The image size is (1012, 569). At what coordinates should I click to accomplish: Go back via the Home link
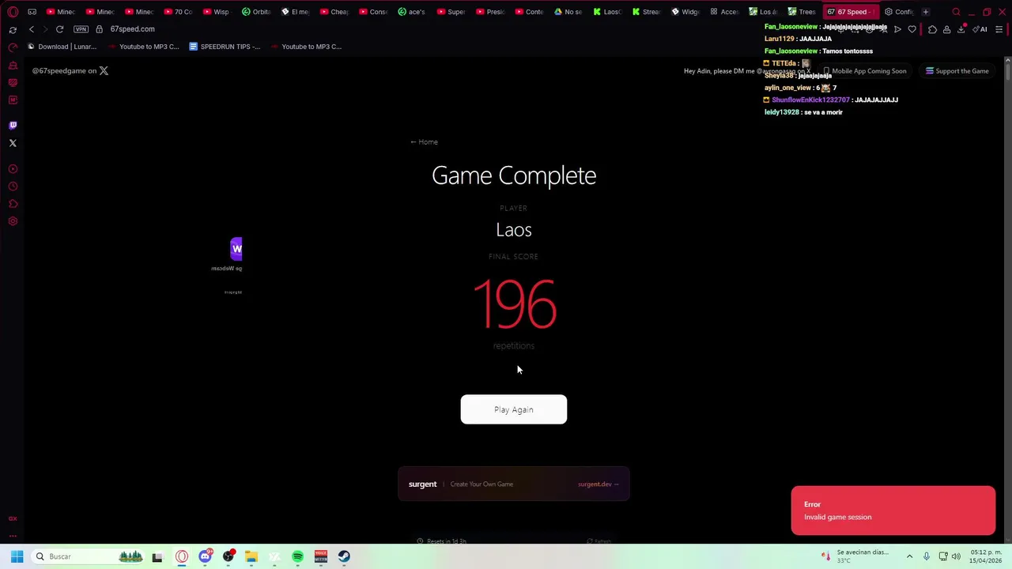pyautogui.click(x=424, y=142)
